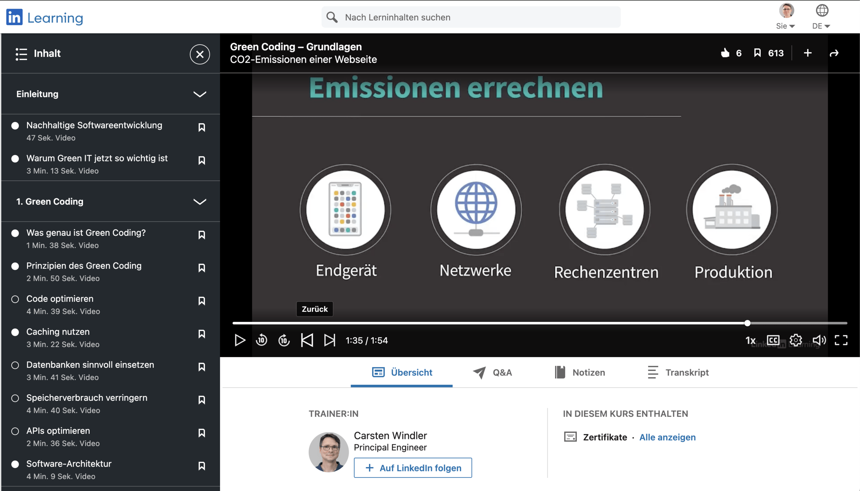Screen dimensions: 860x491
Task: Collapse the 1. Green Coding section
Action: point(199,201)
